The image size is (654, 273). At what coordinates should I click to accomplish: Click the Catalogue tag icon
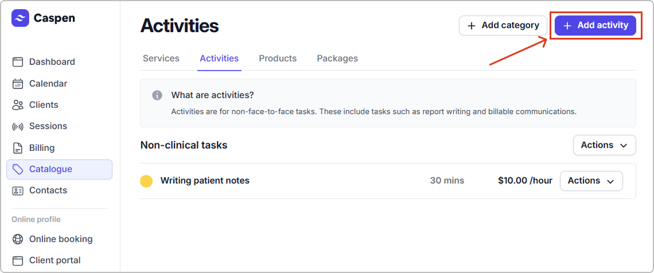[x=18, y=169]
